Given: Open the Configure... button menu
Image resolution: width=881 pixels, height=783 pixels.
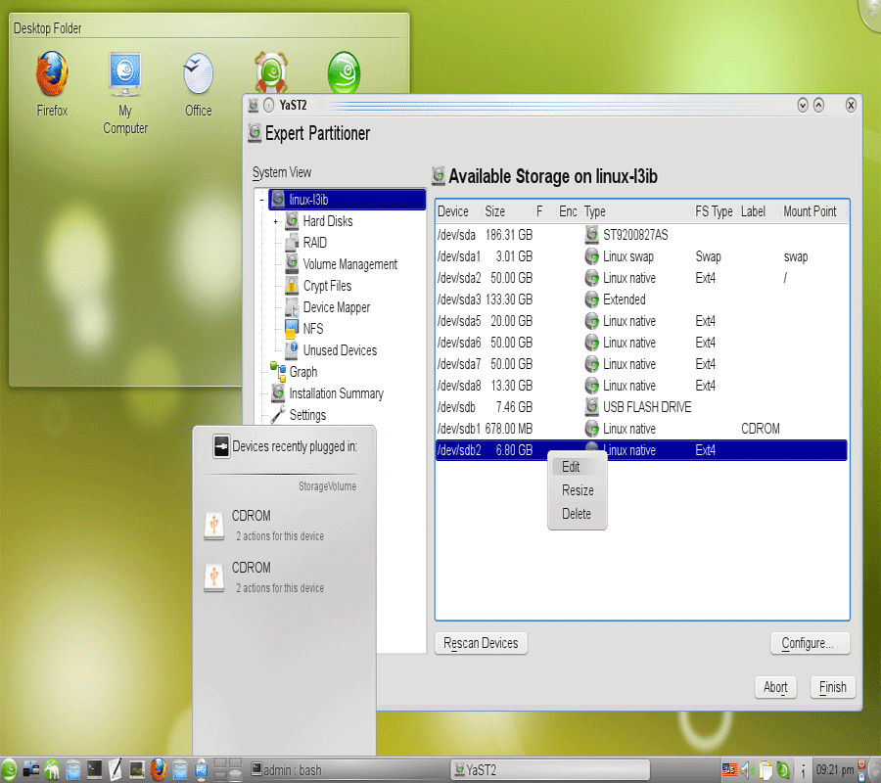Looking at the screenshot, I should 810,643.
